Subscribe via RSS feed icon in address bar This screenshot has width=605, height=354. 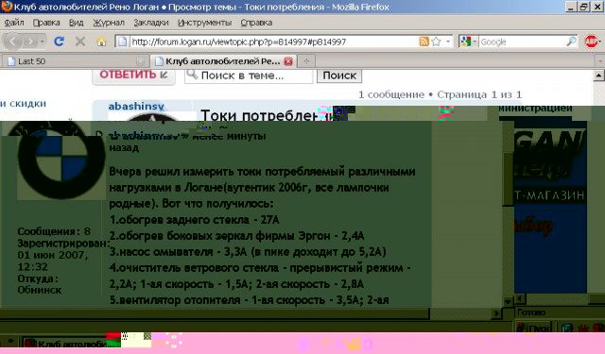(x=423, y=42)
